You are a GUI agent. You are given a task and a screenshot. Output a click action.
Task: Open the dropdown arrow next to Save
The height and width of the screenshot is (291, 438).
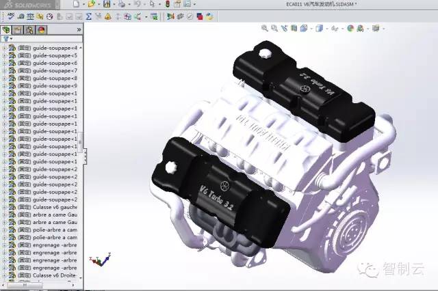click(x=114, y=5)
